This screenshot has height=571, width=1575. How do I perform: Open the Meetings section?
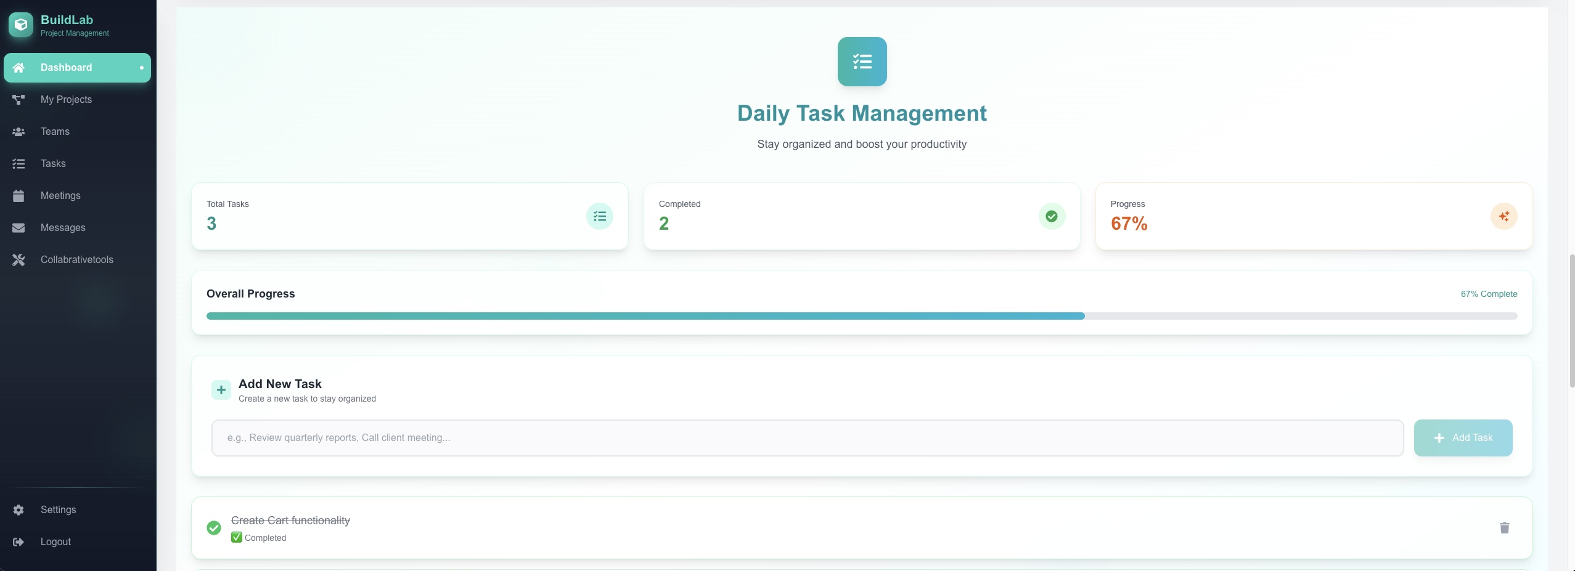point(60,196)
